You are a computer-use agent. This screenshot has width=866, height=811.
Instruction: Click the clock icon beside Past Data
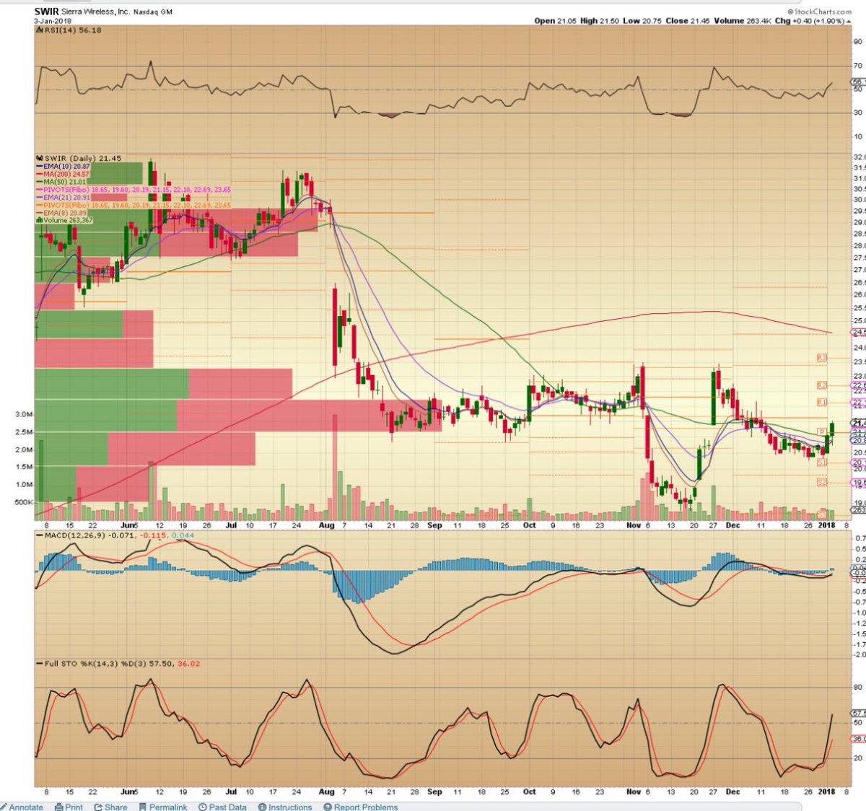[204, 807]
